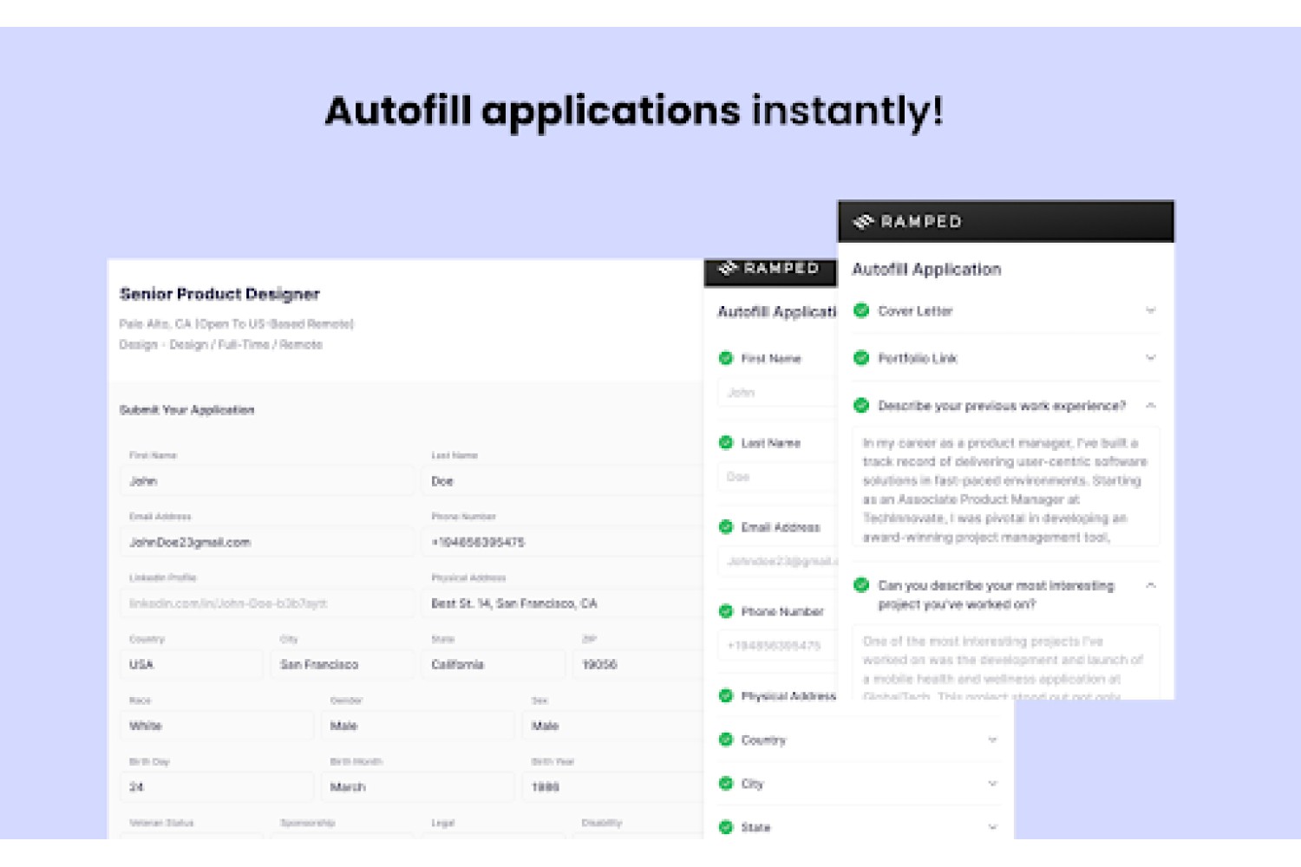Viewport: 1301px width, 867px height.
Task: Click the Phone Number field in application form
Action: tap(564, 542)
